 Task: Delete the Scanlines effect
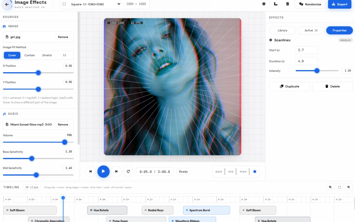tap(333, 86)
